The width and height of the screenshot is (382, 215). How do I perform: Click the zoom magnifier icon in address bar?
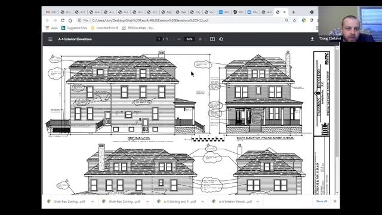(286, 20)
